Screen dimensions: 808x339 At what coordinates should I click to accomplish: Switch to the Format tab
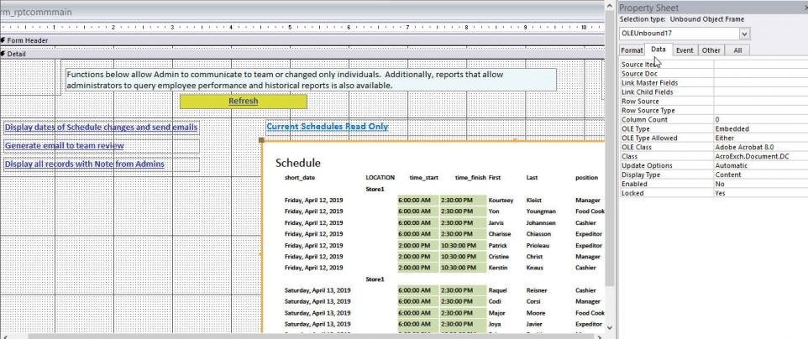point(632,50)
